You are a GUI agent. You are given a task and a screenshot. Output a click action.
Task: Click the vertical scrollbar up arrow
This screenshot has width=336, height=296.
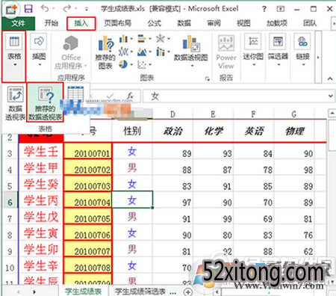(x=332, y=114)
